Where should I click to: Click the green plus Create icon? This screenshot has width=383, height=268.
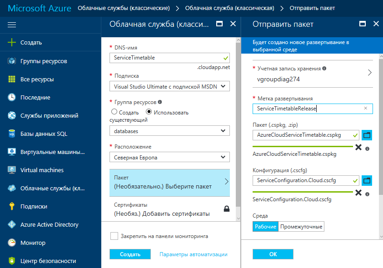12,42
